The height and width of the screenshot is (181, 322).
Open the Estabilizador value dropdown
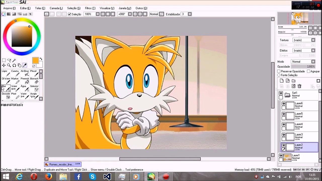pyautogui.click(x=190, y=14)
